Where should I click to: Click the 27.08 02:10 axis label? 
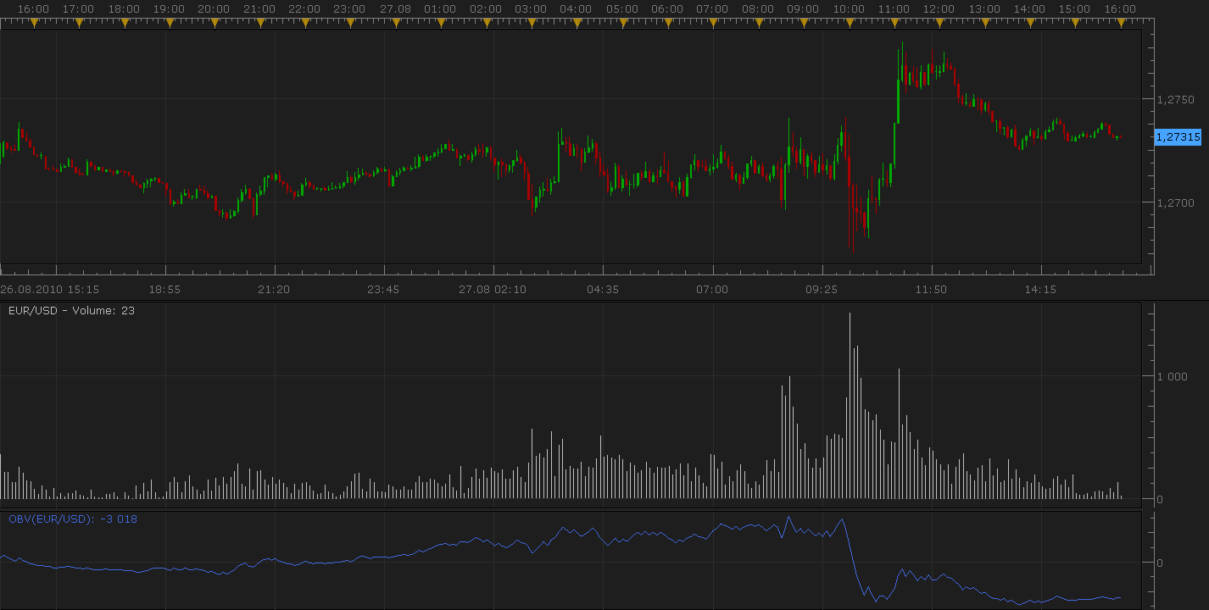[493, 290]
